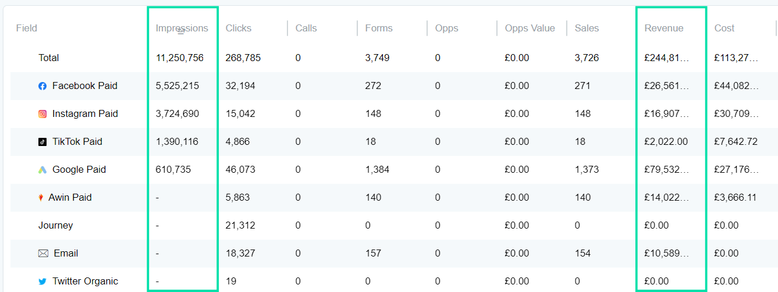Click the Facebook icon beside Facebook Paid
The image size is (778, 292).
click(42, 86)
